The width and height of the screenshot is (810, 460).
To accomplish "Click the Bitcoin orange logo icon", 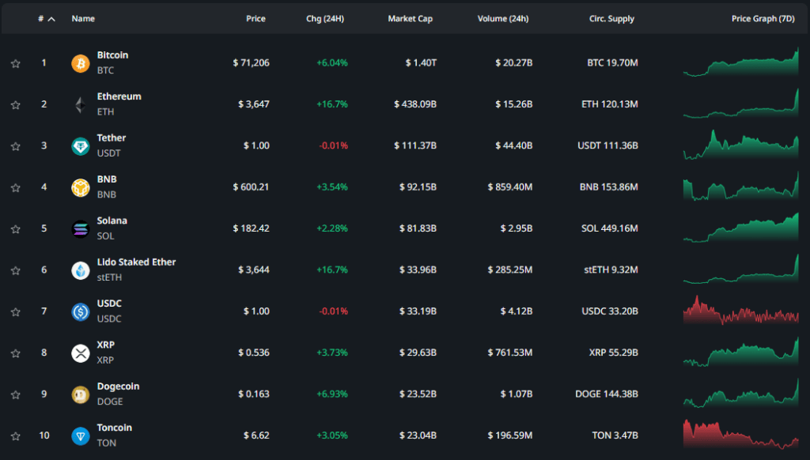I will [x=81, y=63].
